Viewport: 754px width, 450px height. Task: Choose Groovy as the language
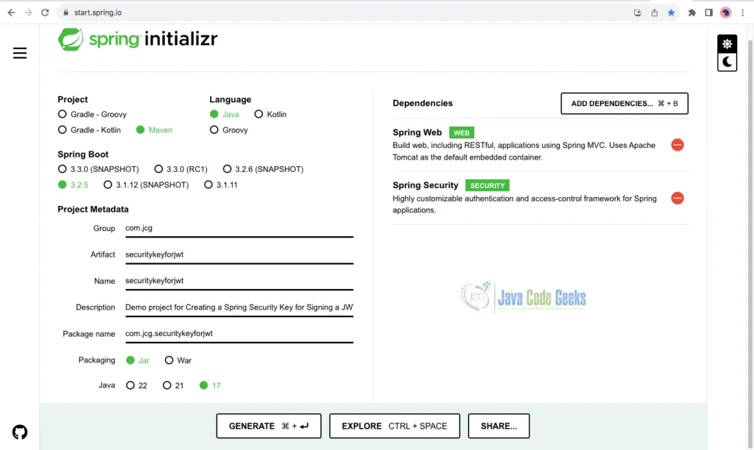click(229, 129)
